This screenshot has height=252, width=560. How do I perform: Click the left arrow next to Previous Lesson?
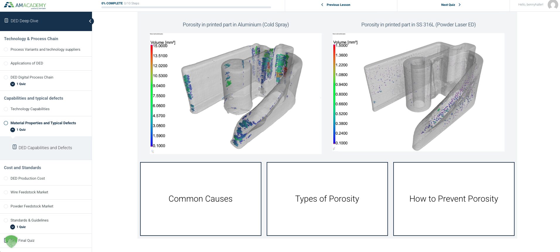322,5
